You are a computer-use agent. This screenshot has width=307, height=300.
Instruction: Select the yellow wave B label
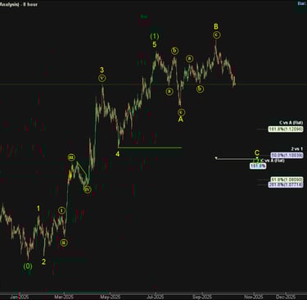click(x=216, y=26)
